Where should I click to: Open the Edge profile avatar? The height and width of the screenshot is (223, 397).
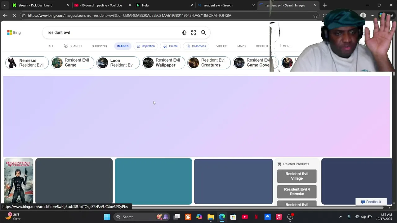[x=363, y=15]
